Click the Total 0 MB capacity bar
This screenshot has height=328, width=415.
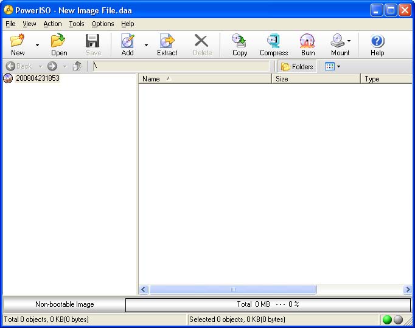click(x=268, y=305)
